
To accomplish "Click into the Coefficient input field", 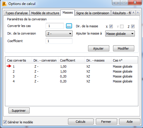I will click(x=59, y=41).
